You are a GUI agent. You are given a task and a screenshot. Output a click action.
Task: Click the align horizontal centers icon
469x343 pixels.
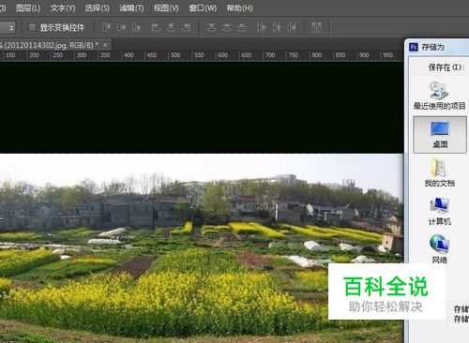[171, 27]
